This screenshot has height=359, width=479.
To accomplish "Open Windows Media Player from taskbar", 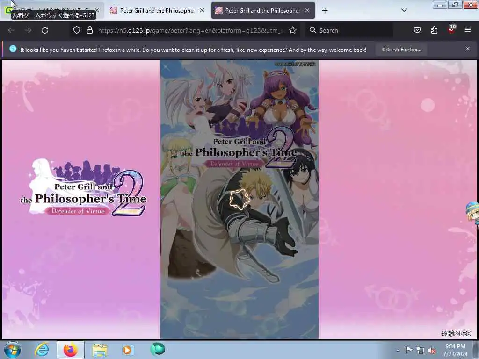I will [x=127, y=350].
